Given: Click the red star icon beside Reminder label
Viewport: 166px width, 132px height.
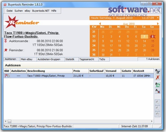Looking at the screenshot, I should coord(6,50).
